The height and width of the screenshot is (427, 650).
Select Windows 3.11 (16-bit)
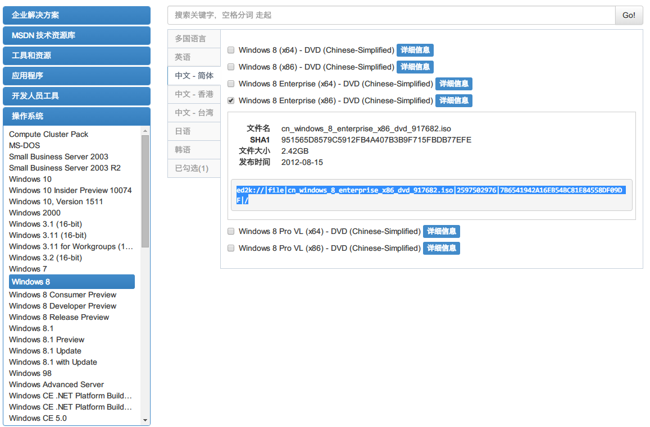coord(48,235)
